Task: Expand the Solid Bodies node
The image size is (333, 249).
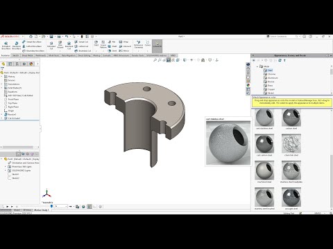Action: (x=2, y=88)
